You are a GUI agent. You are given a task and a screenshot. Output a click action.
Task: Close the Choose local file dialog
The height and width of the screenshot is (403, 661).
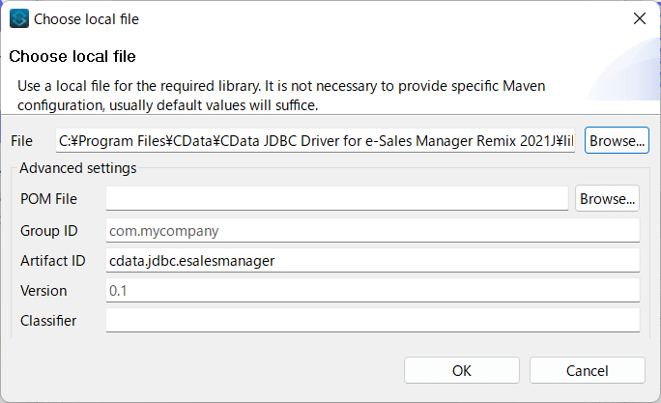point(639,18)
